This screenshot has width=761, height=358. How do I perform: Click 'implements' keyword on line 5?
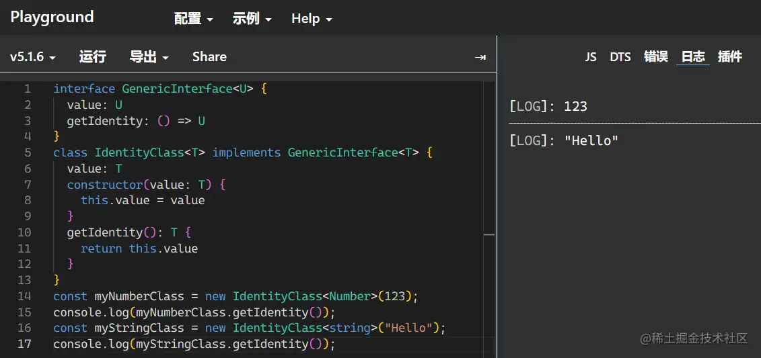246,152
